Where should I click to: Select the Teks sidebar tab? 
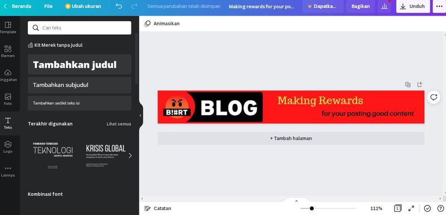tap(8, 123)
